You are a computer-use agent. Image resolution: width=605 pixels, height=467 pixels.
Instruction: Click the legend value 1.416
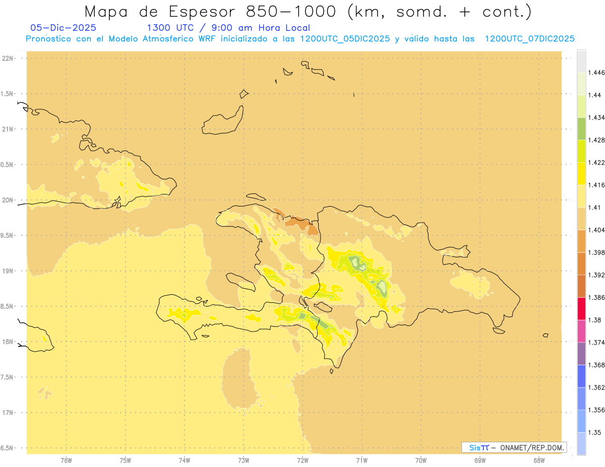click(x=597, y=185)
